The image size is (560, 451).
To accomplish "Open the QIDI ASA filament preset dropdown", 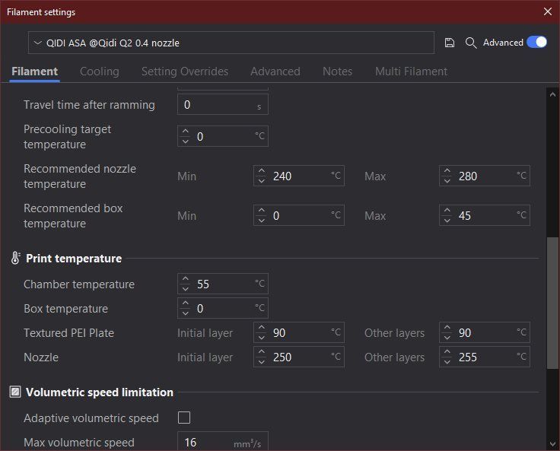I will pyautogui.click(x=231, y=43).
